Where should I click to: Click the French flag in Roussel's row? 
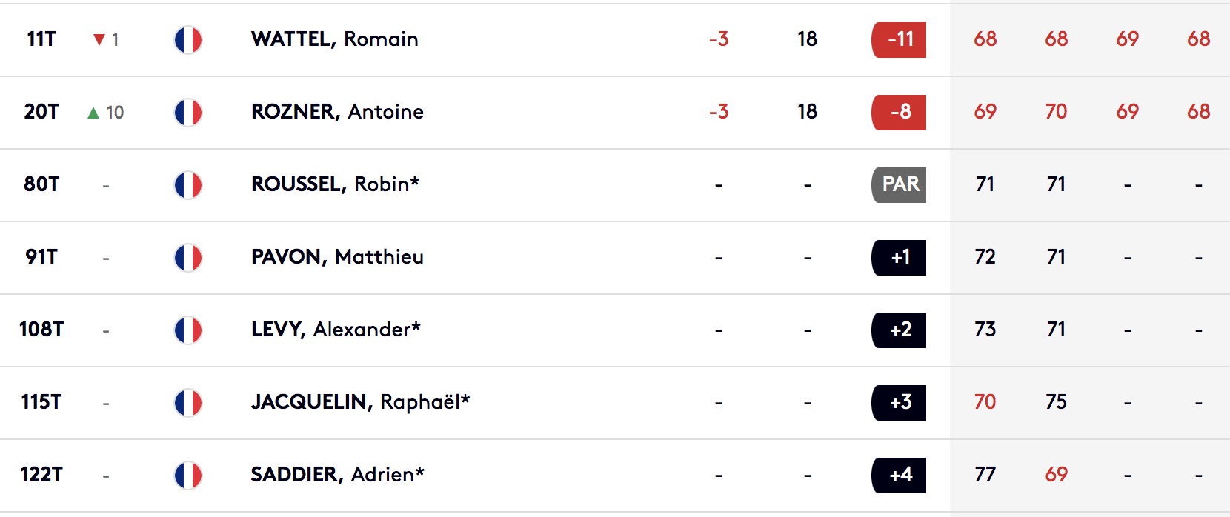188,185
